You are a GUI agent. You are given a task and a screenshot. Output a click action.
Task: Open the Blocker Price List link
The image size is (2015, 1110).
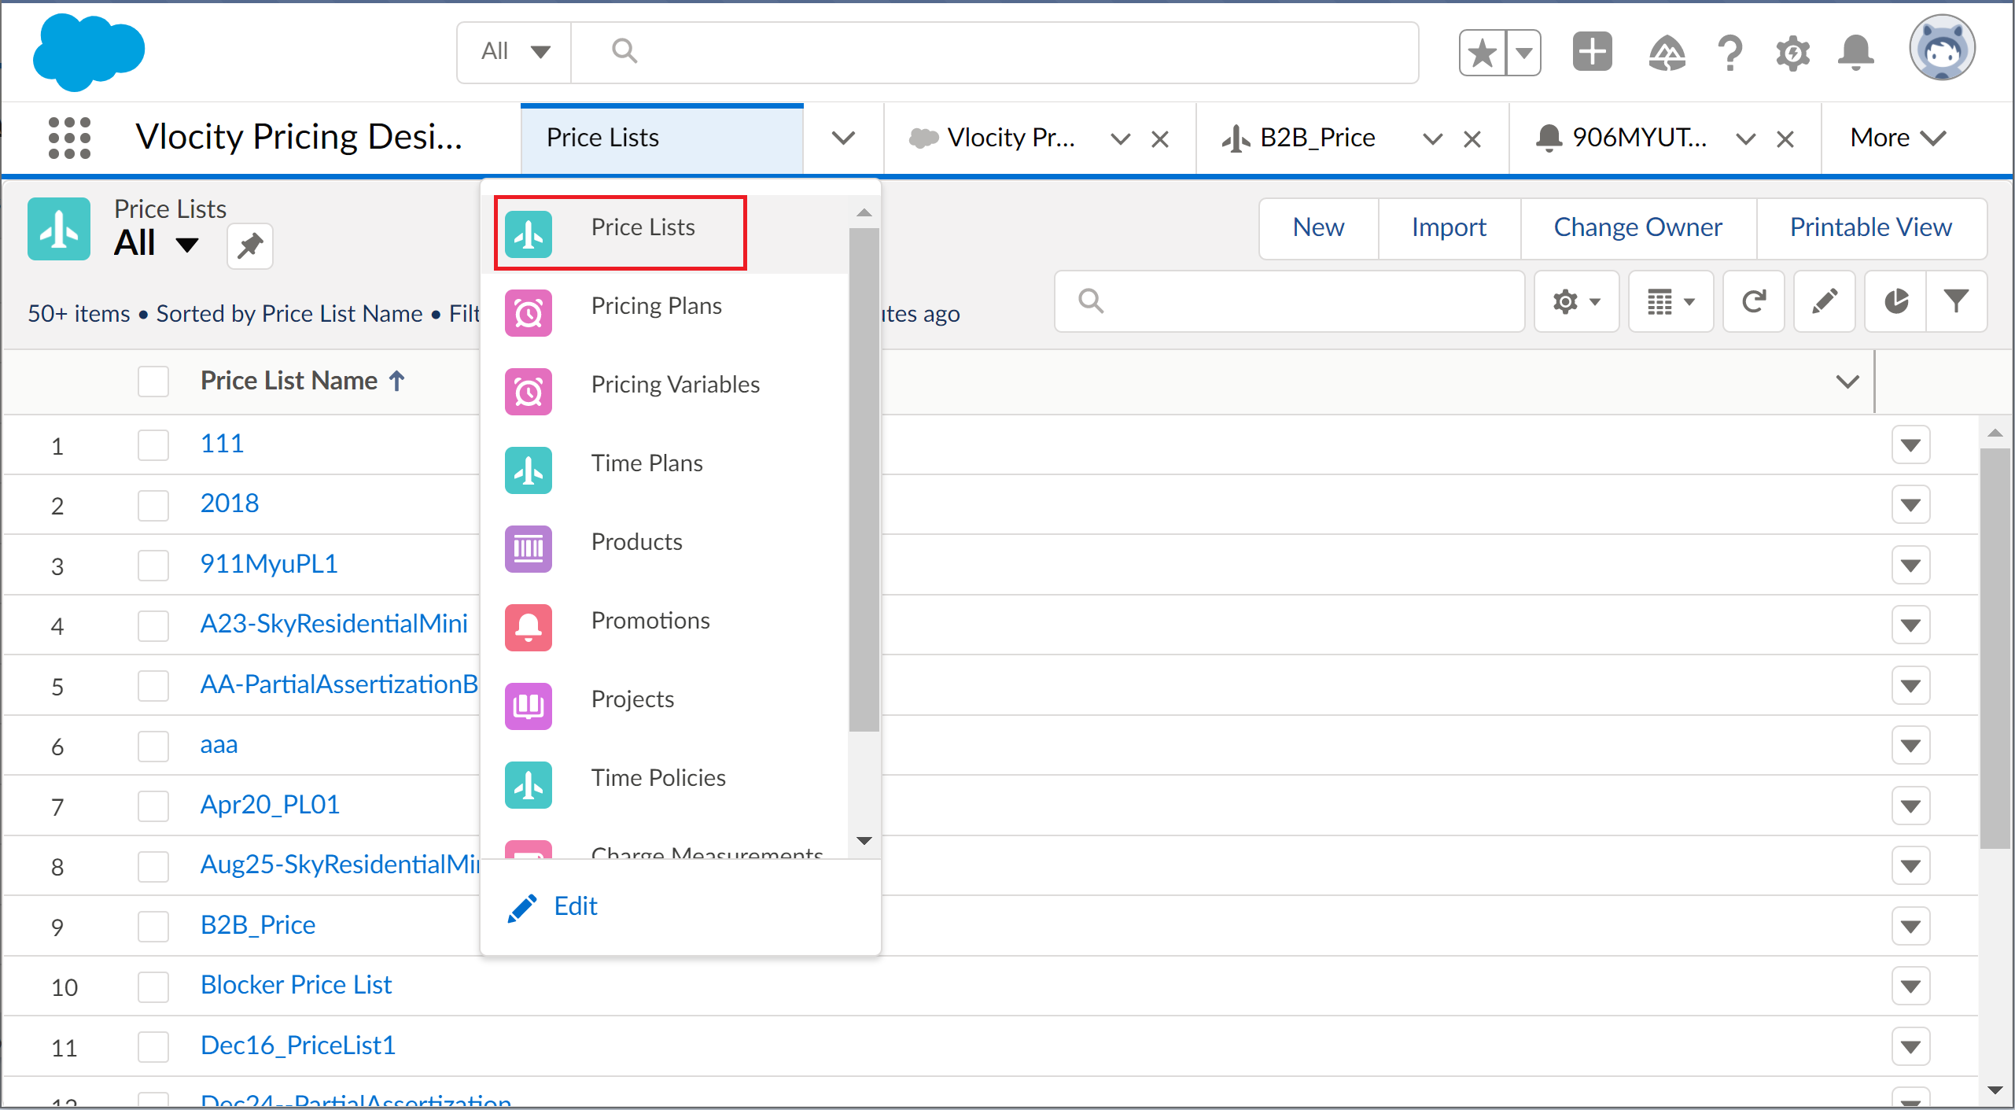tap(296, 985)
